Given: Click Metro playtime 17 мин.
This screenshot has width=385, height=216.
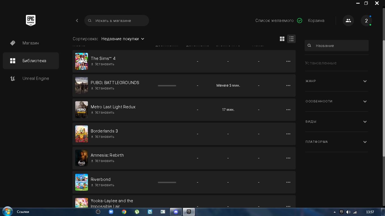Looking at the screenshot, I should 228,110.
